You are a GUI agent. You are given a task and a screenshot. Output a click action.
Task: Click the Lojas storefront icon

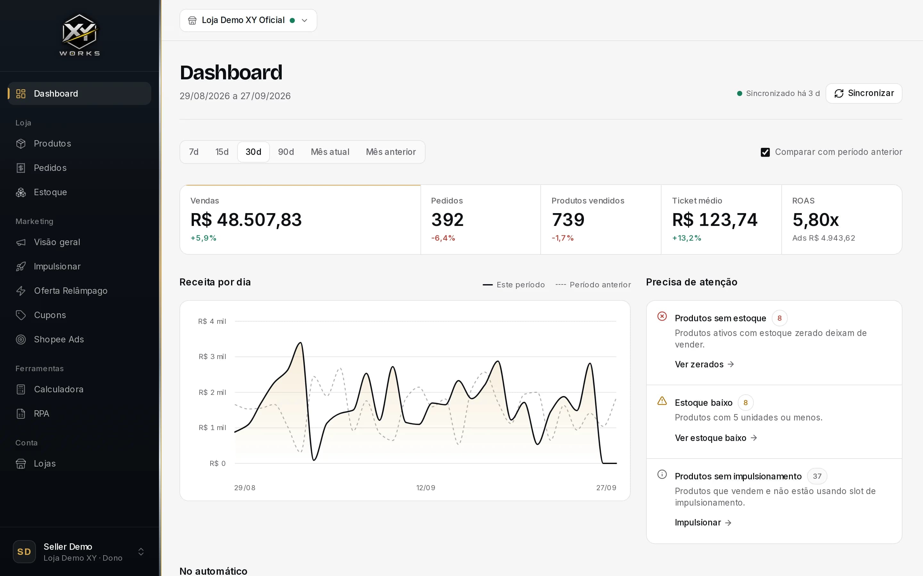click(x=21, y=464)
